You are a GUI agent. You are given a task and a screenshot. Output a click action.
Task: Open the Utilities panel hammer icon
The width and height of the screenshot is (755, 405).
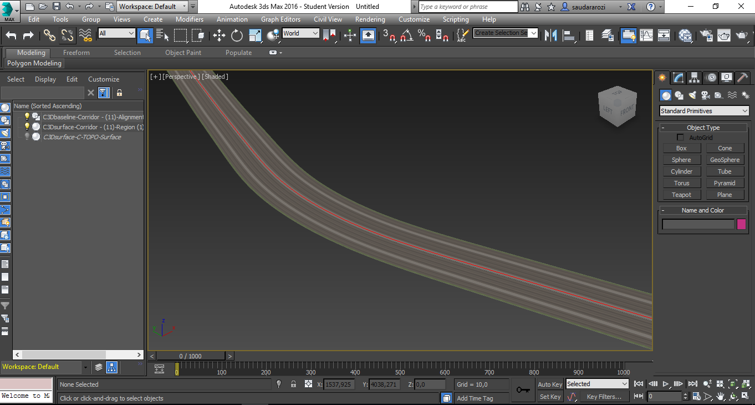pyautogui.click(x=743, y=78)
